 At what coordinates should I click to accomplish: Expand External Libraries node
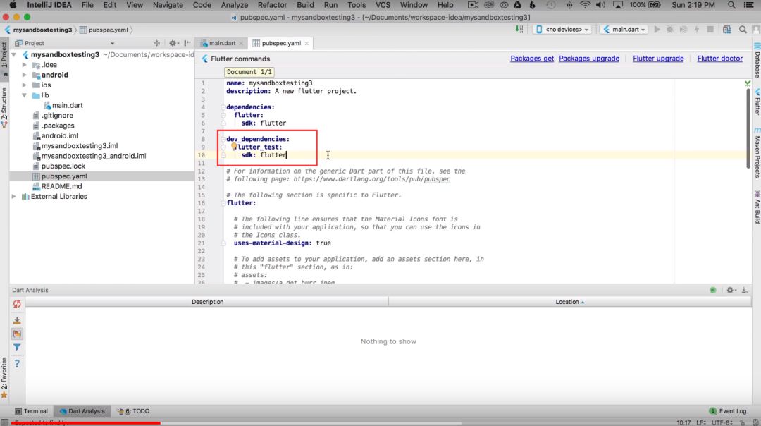pos(14,196)
